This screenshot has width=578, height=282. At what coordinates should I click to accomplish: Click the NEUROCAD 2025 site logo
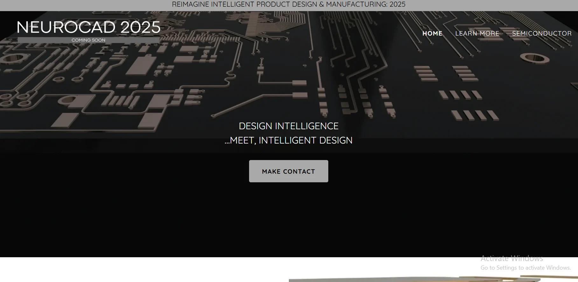(x=89, y=27)
